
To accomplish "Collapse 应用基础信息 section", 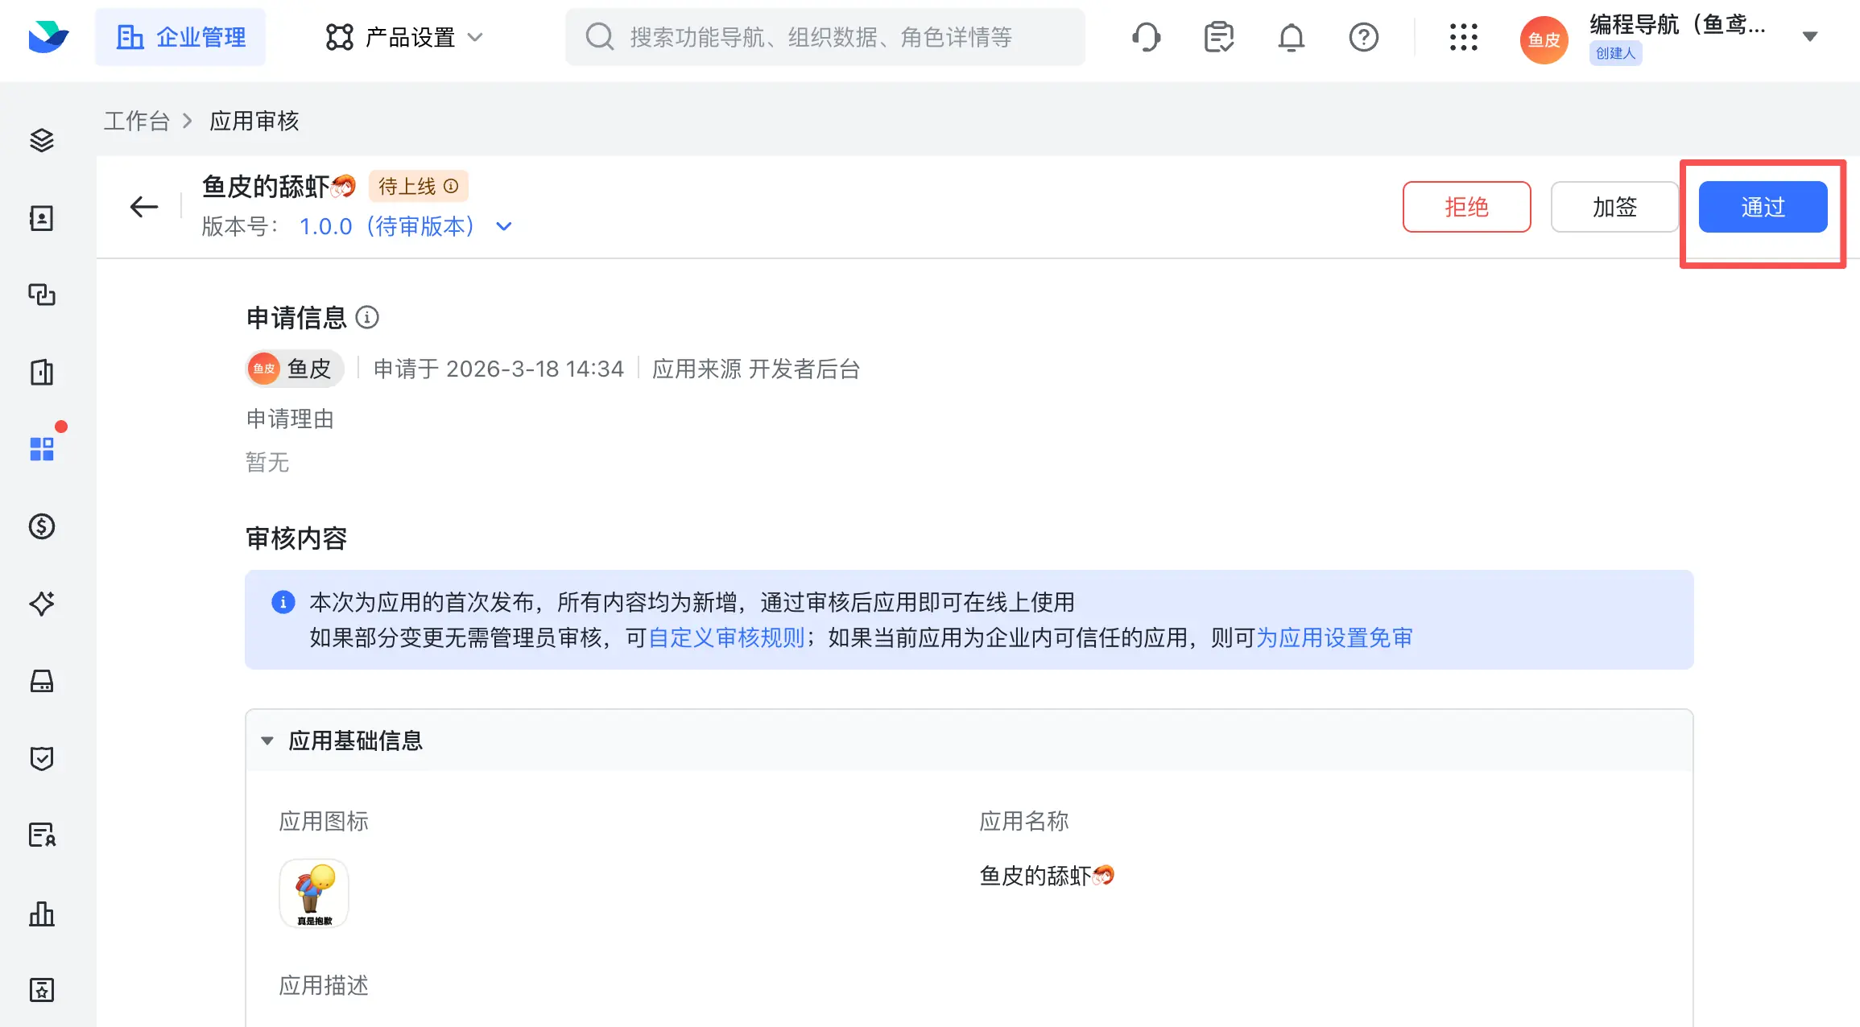I will pyautogui.click(x=267, y=740).
